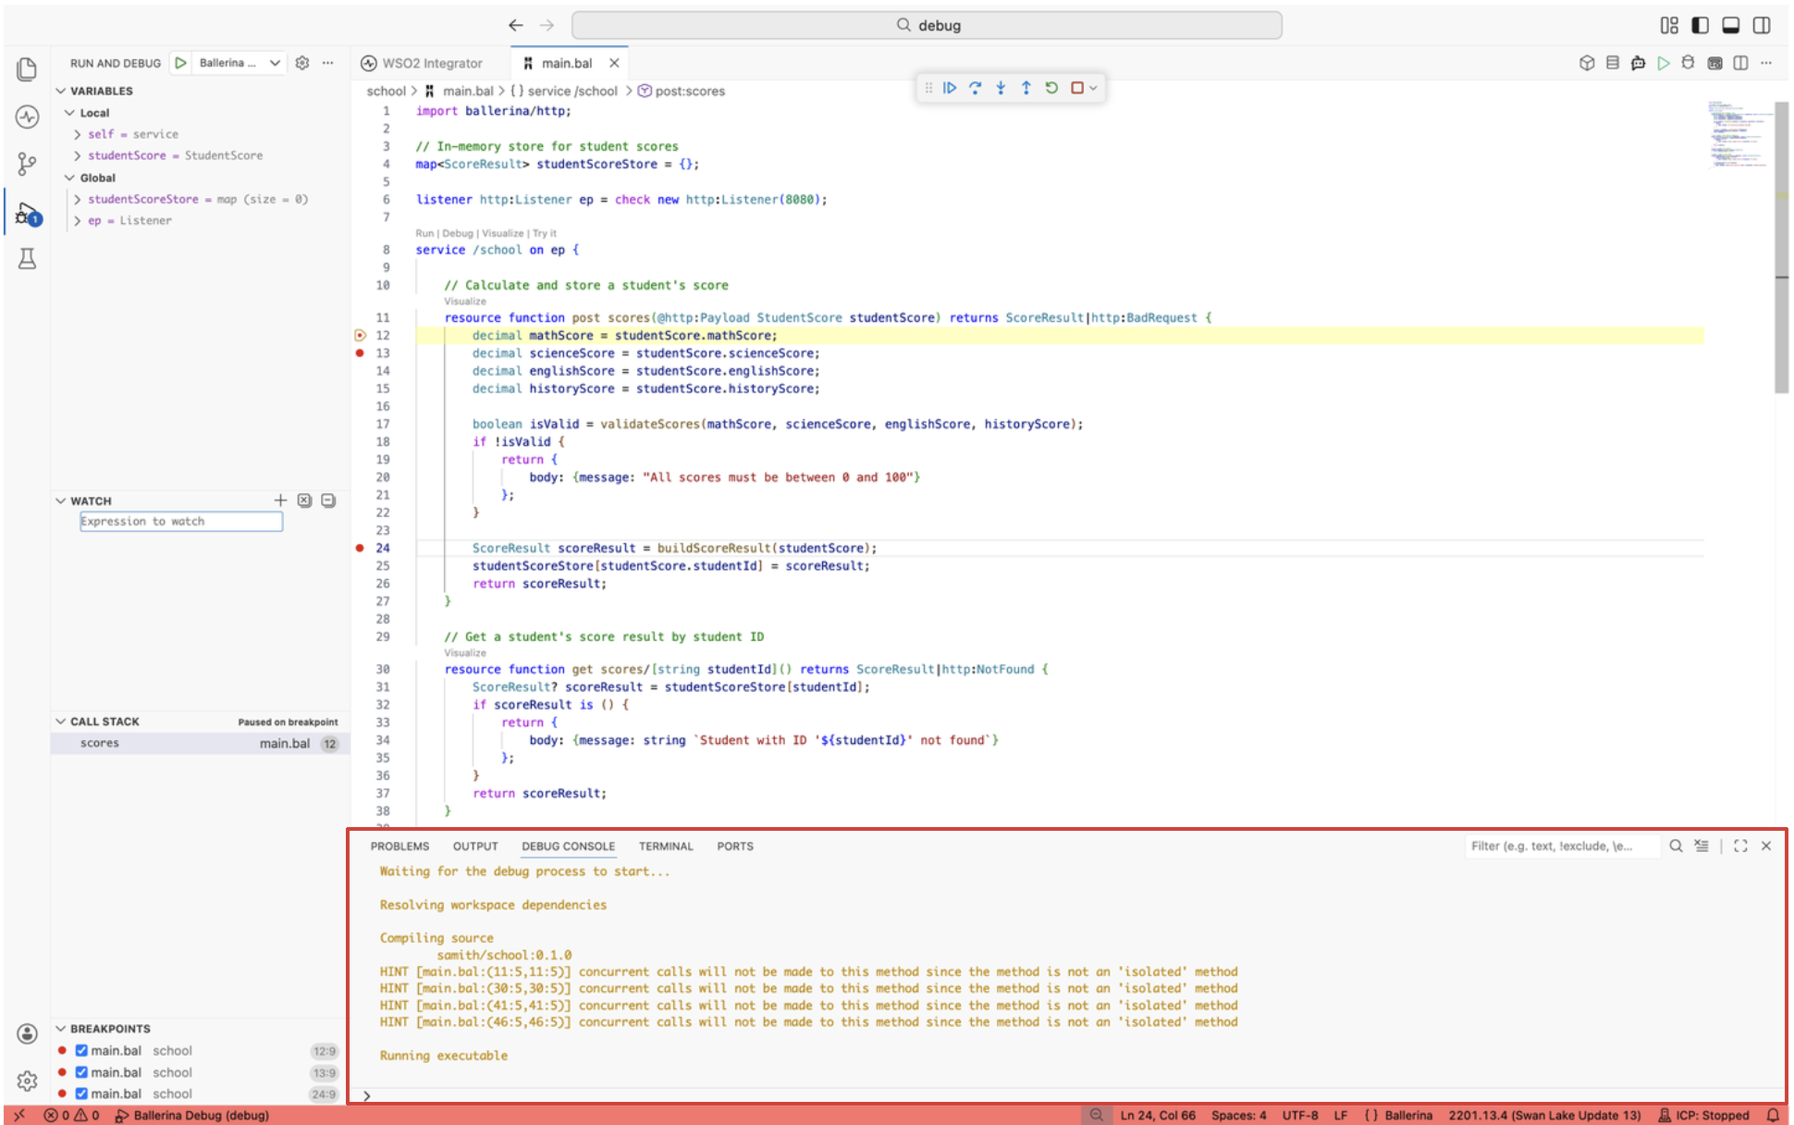The image size is (1794, 1125).
Task: Toggle breakpoint dot on line 13
Action: click(360, 352)
